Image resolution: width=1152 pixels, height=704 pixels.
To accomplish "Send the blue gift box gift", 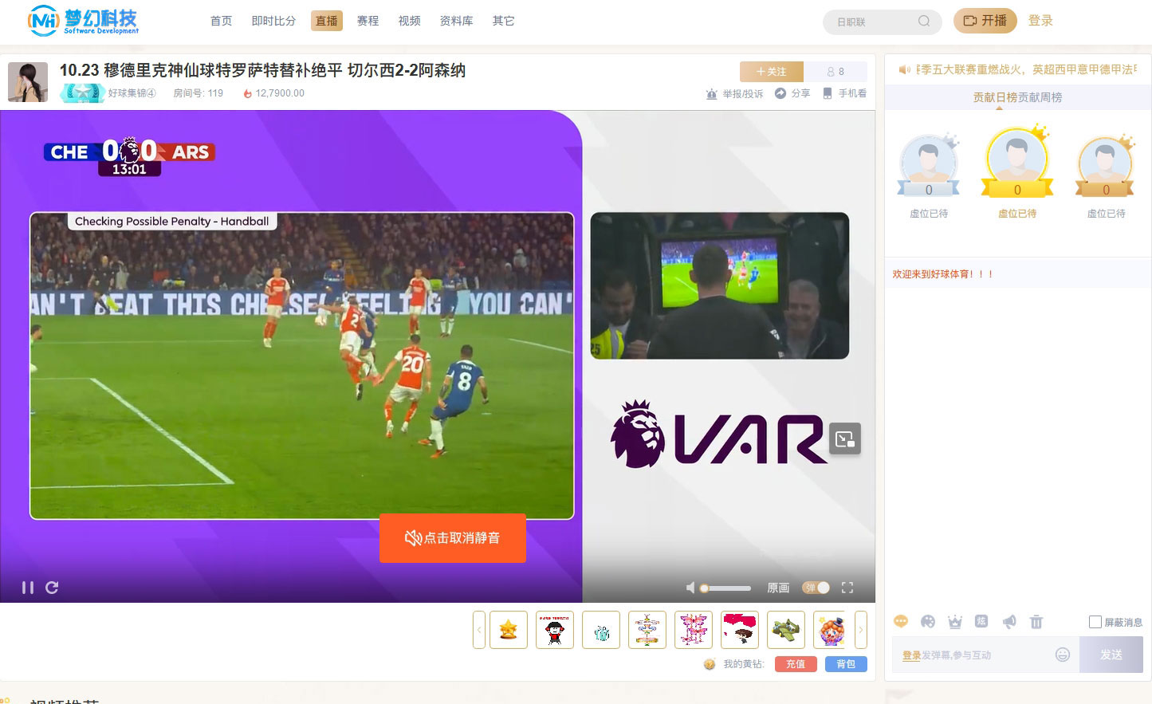I will click(601, 630).
